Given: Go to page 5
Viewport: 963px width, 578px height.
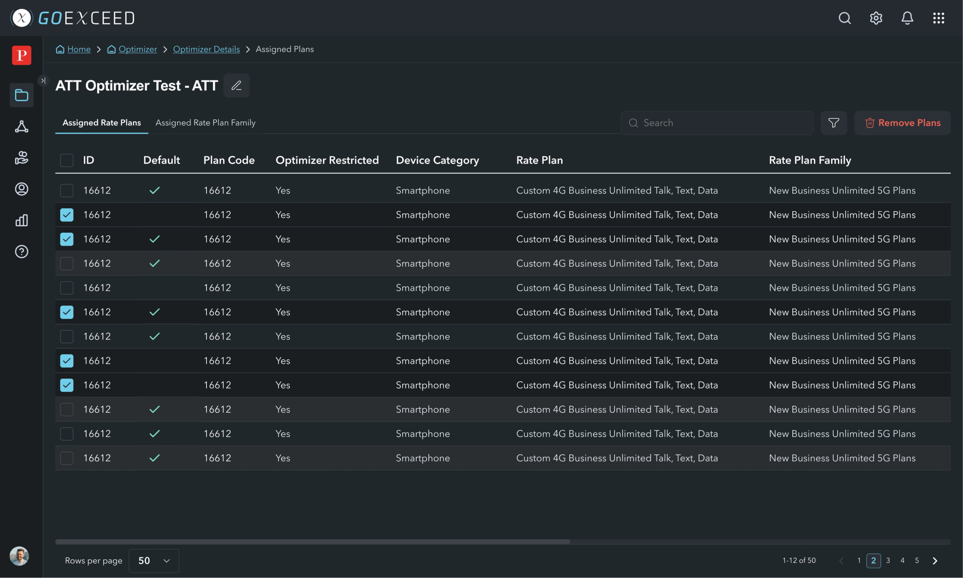Looking at the screenshot, I should [x=917, y=560].
